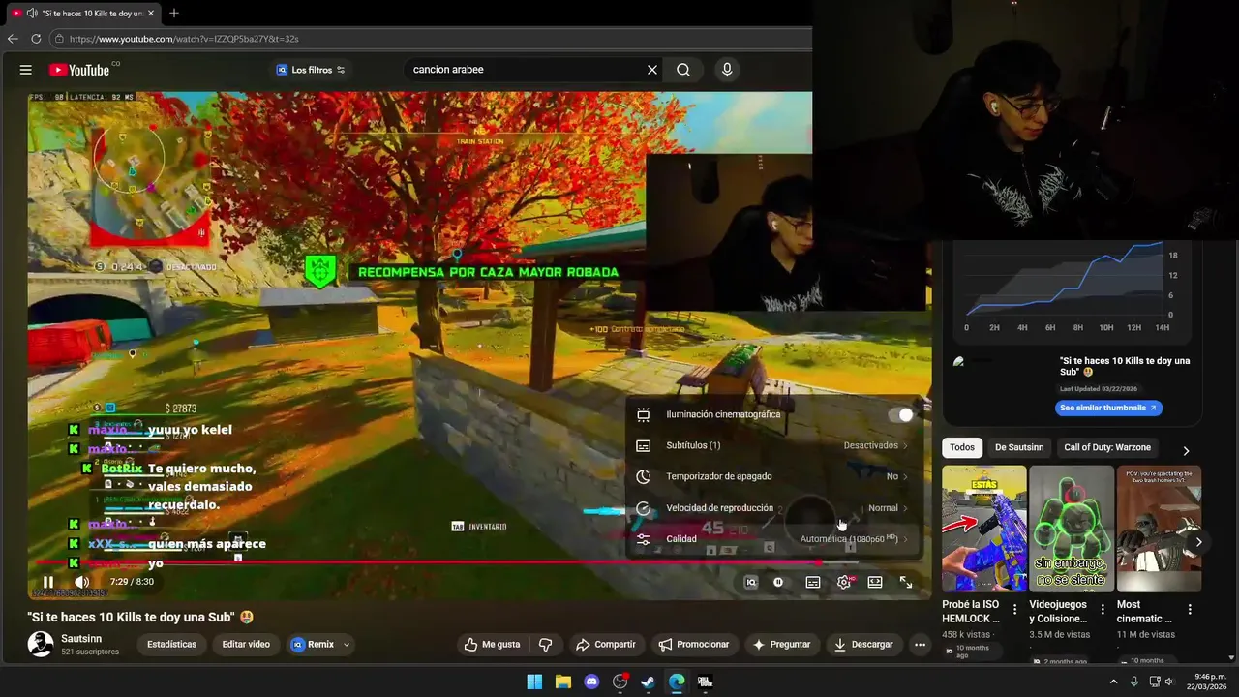Go back with the browser back arrow
Image resolution: width=1239 pixels, height=697 pixels.
pyautogui.click(x=13, y=39)
